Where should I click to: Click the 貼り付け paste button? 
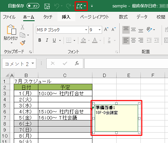(11, 32)
